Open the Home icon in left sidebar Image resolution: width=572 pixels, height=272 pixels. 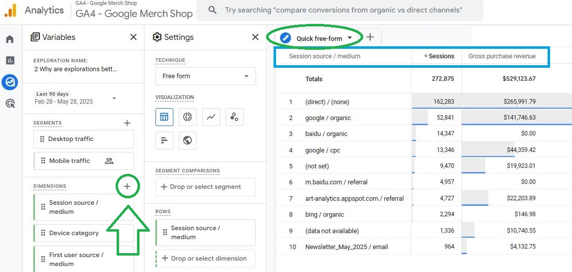pos(10,39)
